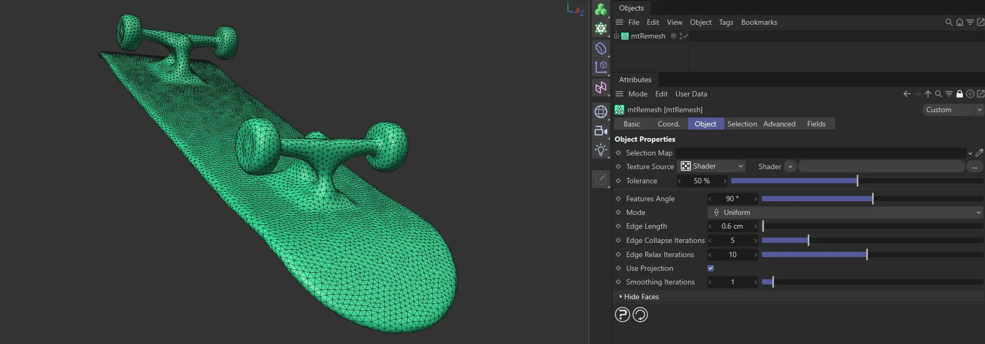Open the Mode dropdown set to Uniform
985x344 pixels.
point(845,212)
